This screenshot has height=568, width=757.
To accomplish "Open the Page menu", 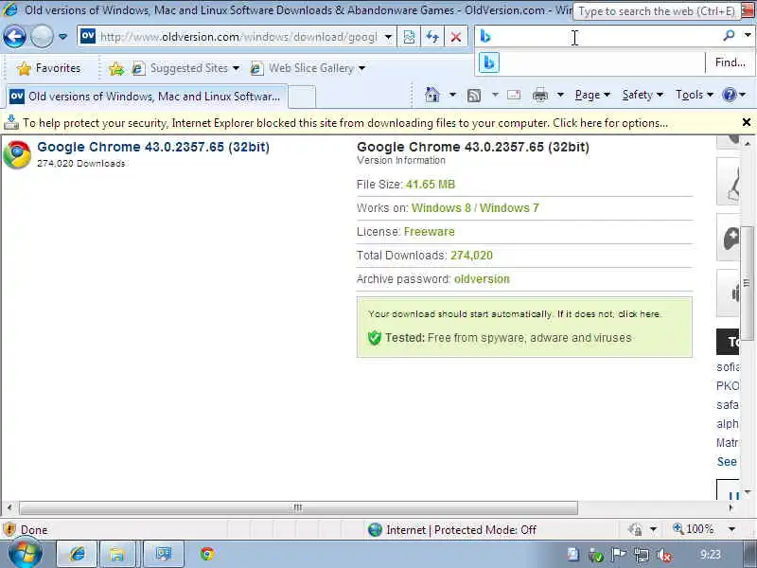I will 592,95.
